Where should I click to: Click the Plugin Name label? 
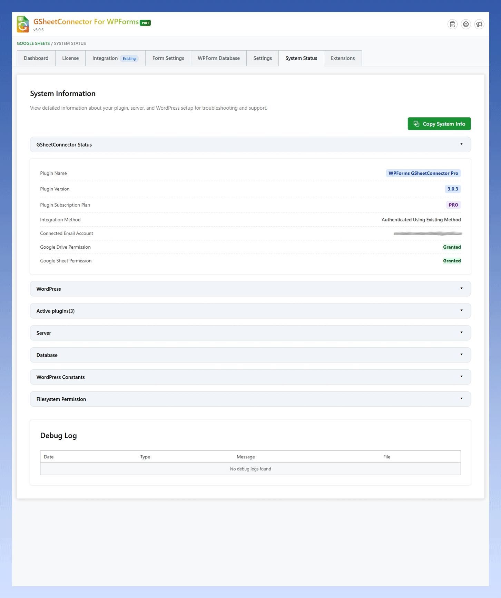[53, 173]
